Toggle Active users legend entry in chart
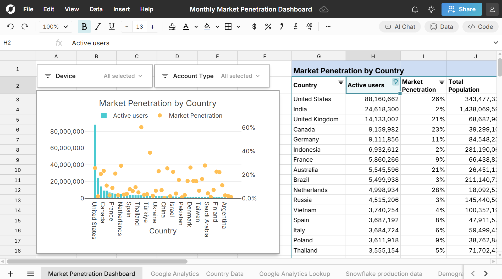This screenshot has width=502, height=279. click(124, 116)
